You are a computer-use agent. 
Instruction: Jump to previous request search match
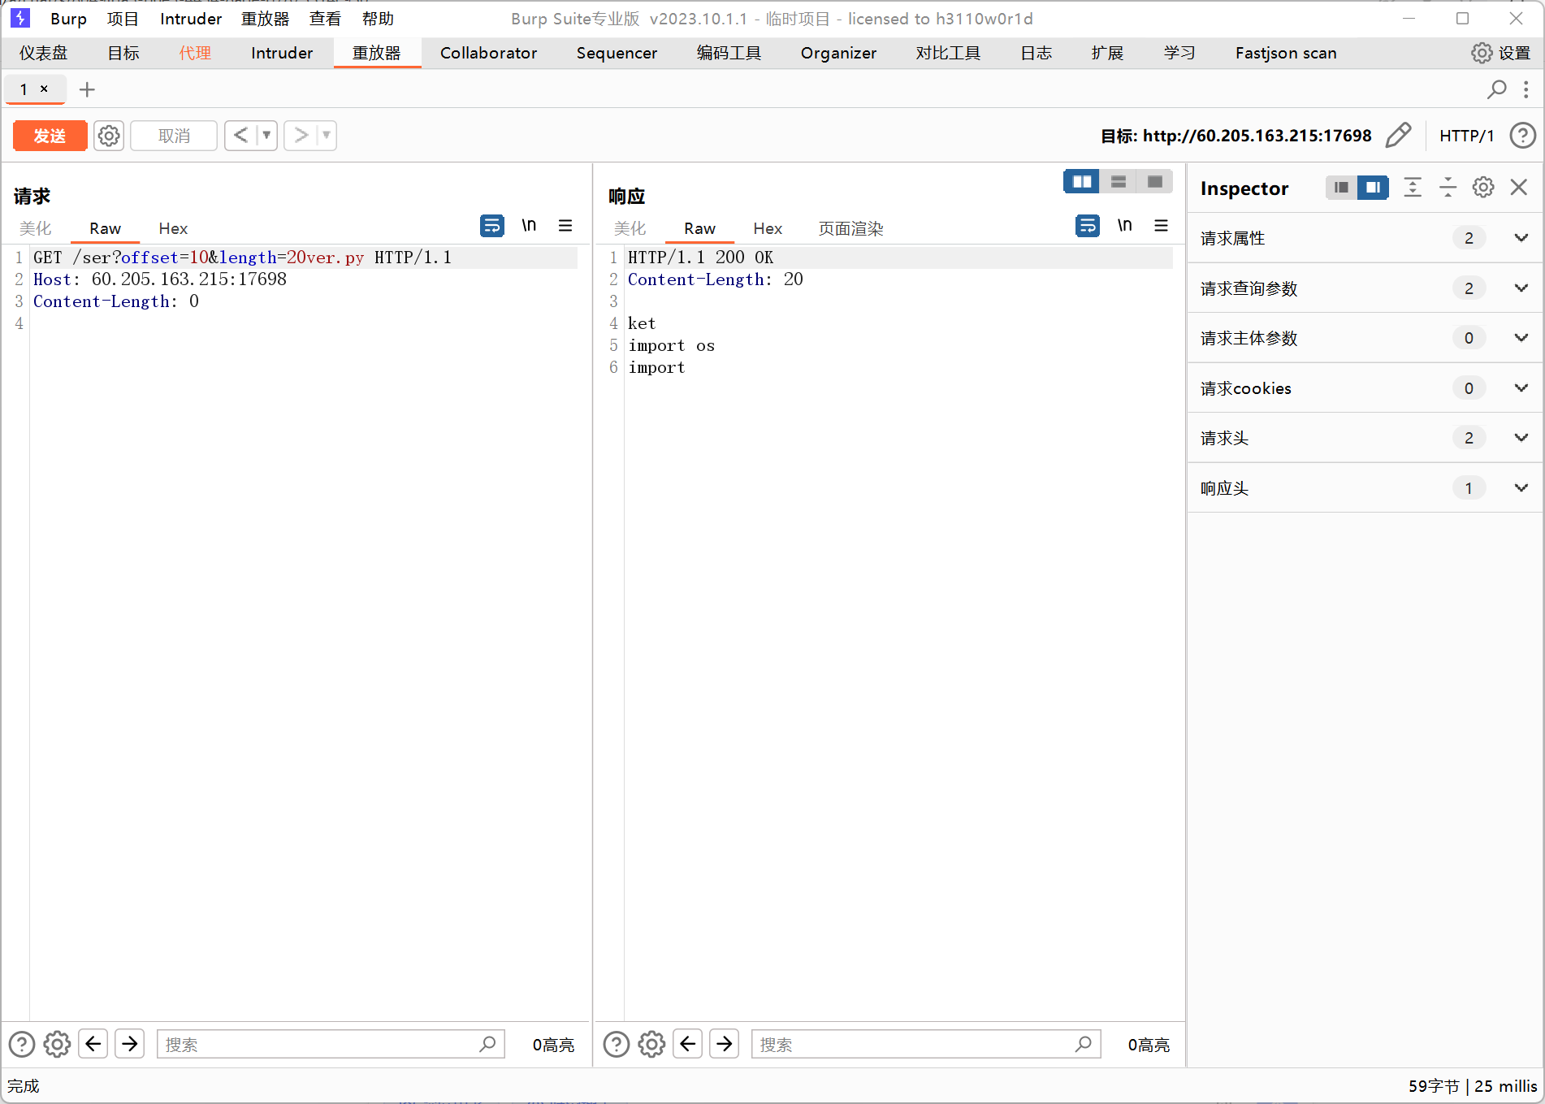93,1043
